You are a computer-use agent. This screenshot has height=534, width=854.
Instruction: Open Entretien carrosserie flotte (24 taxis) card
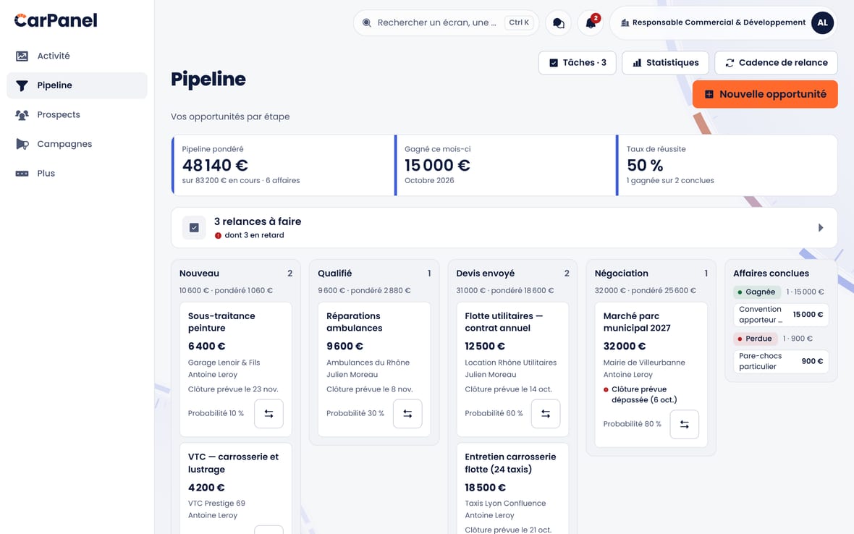(x=512, y=488)
